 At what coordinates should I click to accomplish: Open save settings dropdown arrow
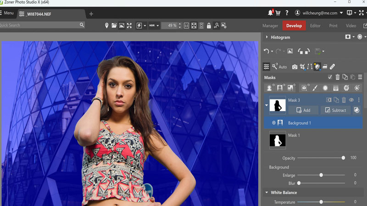(323, 51)
